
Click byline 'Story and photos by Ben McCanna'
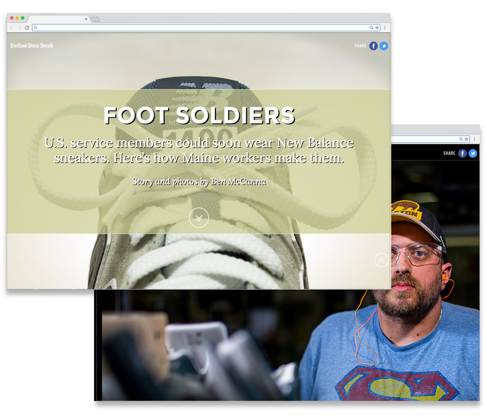199,181
